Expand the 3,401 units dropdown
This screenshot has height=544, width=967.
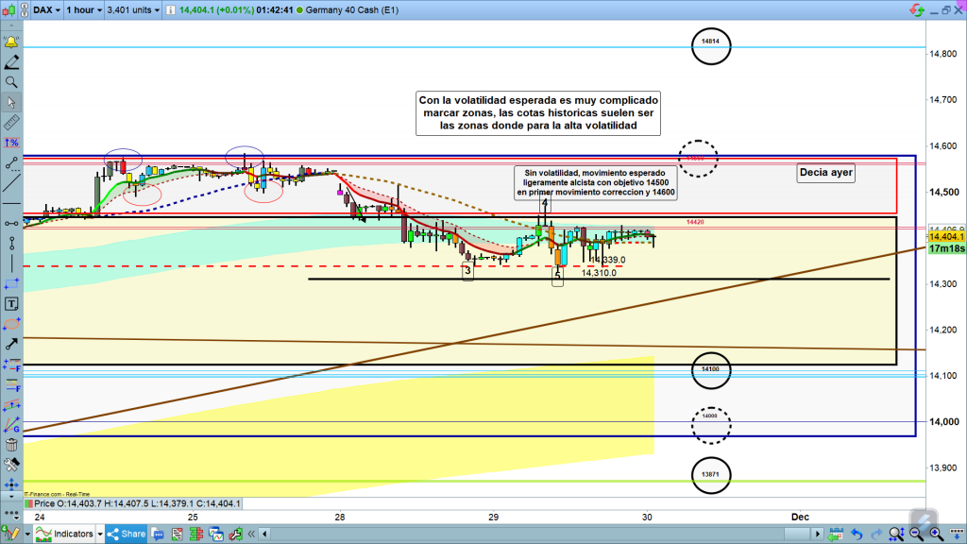(x=136, y=10)
